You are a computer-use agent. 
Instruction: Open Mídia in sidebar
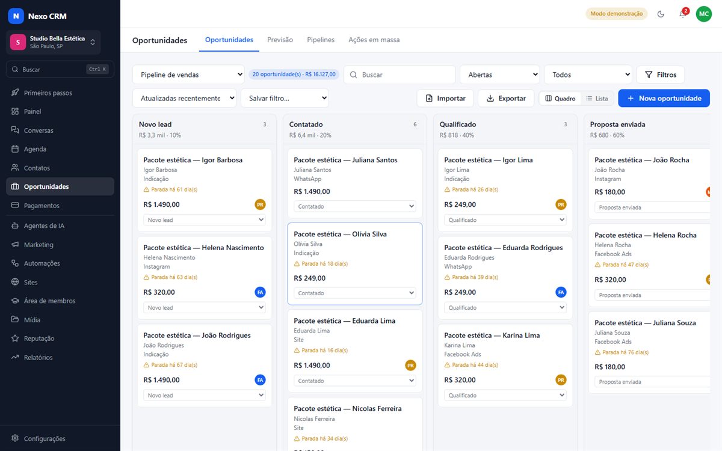click(x=60, y=320)
